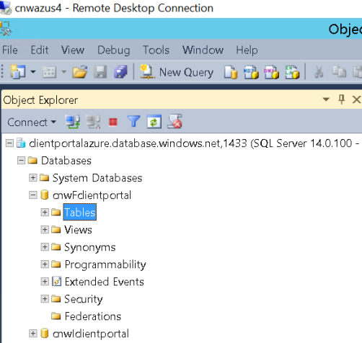The image size is (362, 343).
Task: Click the Remote Desktop Connection title icon
Action: click(x=5, y=7)
